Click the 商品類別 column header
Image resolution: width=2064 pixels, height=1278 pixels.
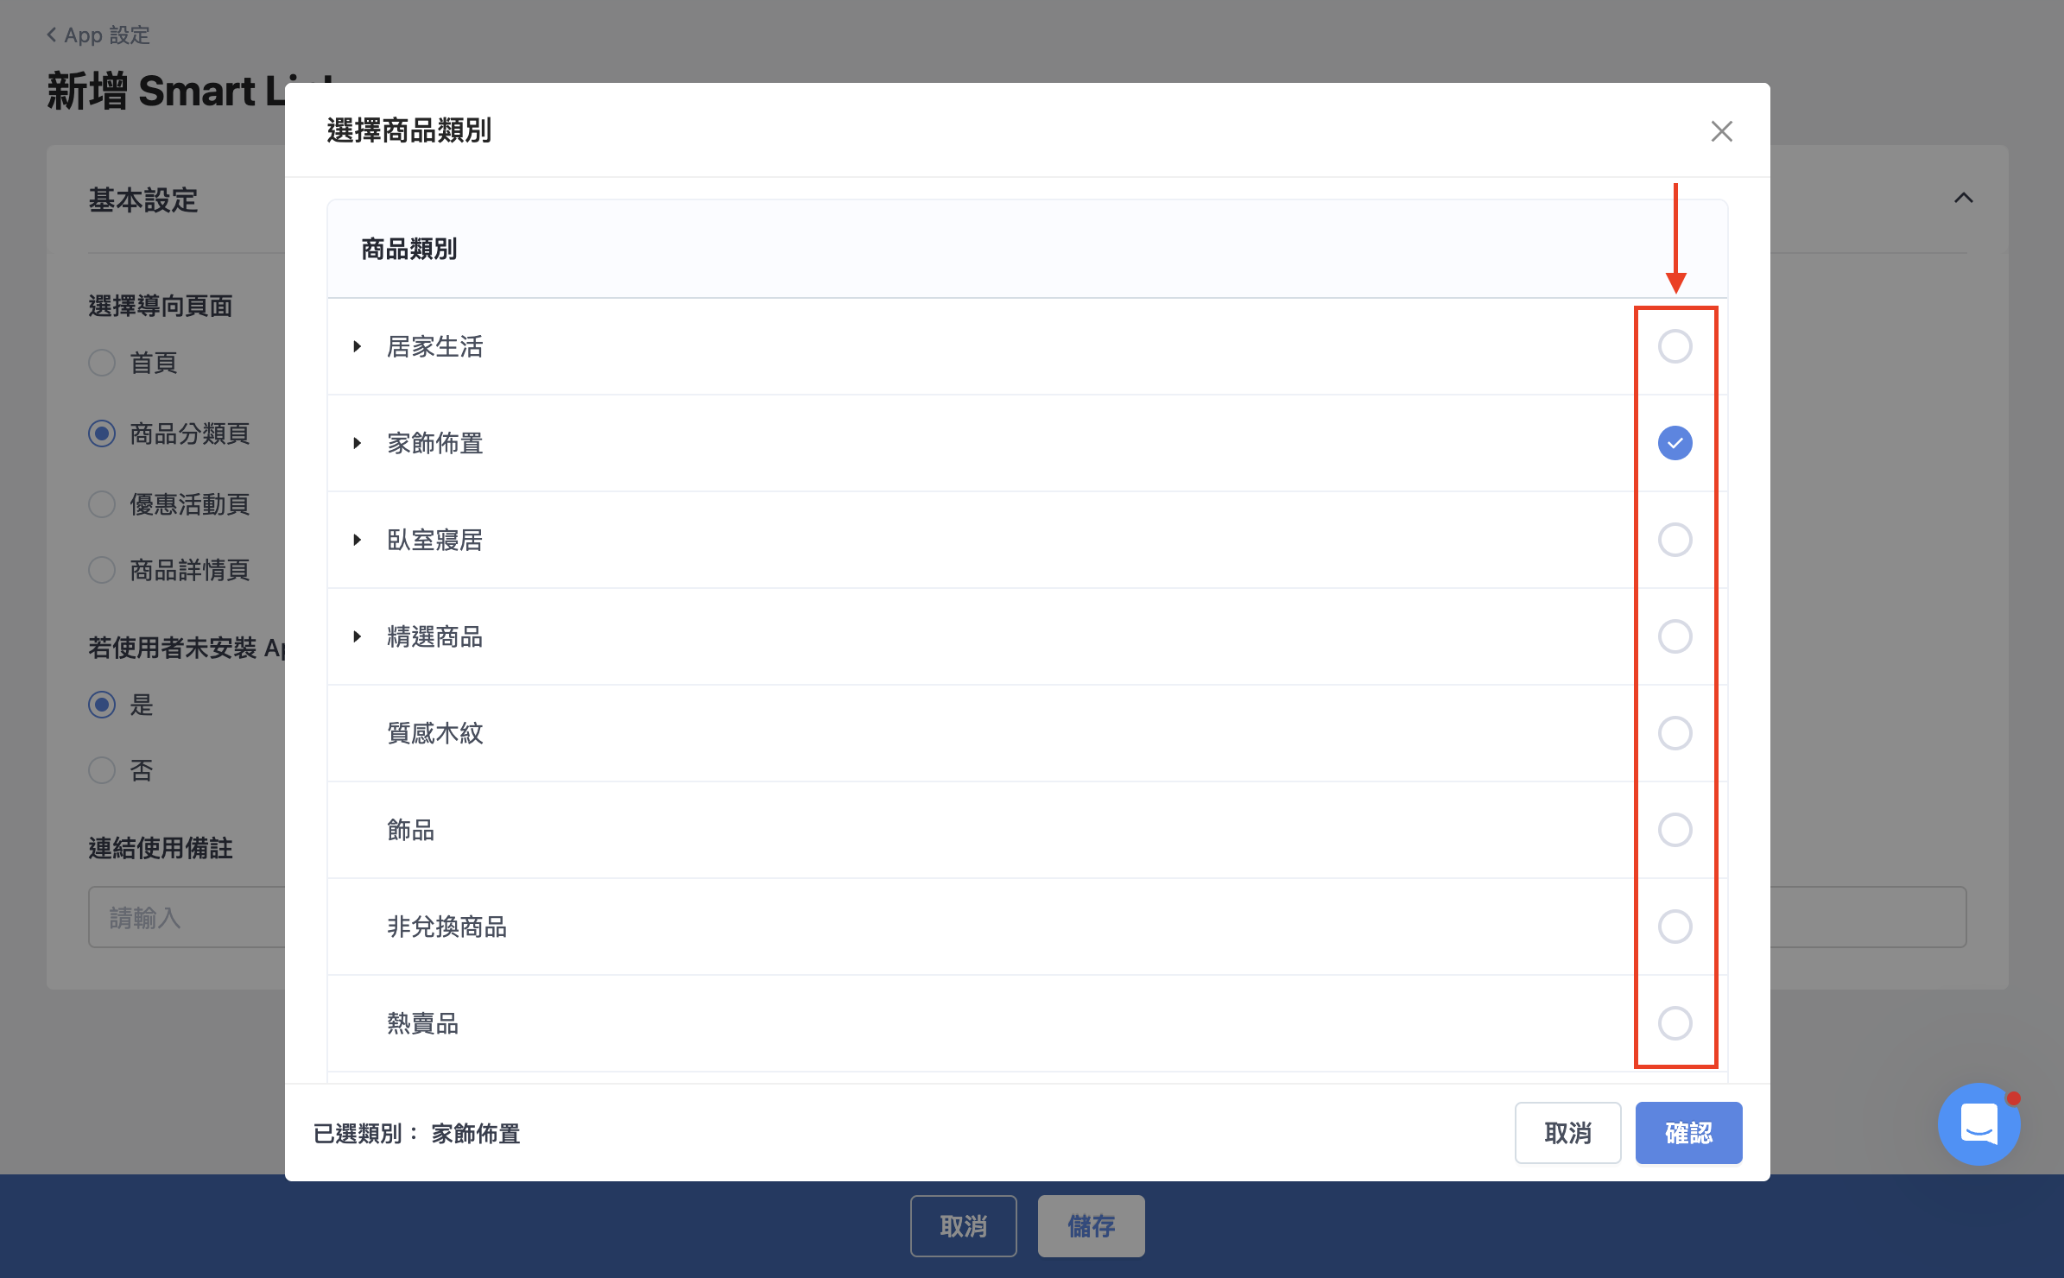[408, 250]
